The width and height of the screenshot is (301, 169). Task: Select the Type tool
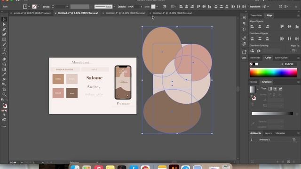pyautogui.click(x=4, y=49)
